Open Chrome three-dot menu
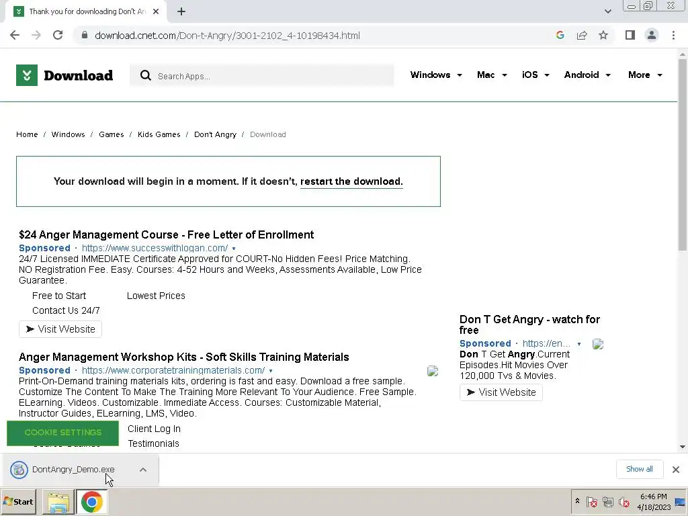This screenshot has height=516, width=688. [x=673, y=35]
